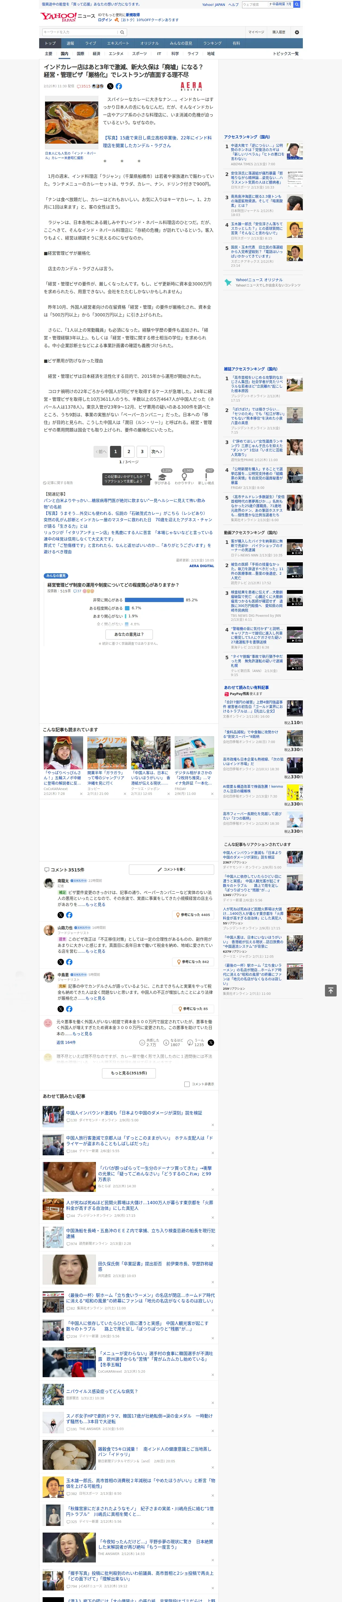
Task: Click comment count bubble icon 3515 near headline
Action: pyautogui.click(x=84, y=87)
